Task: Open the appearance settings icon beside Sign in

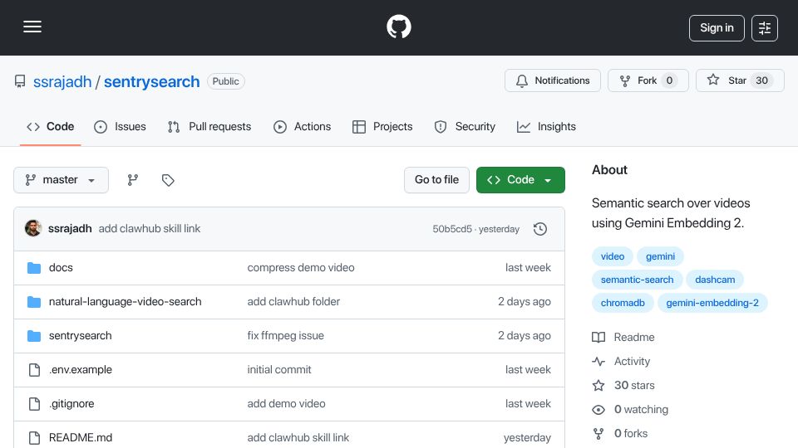Action: (765, 28)
